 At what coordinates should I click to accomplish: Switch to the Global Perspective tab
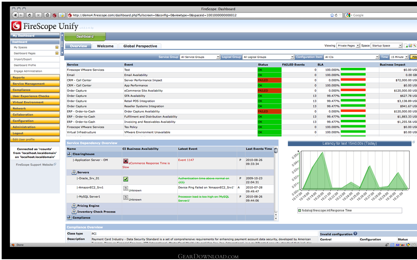pyautogui.click(x=140, y=46)
